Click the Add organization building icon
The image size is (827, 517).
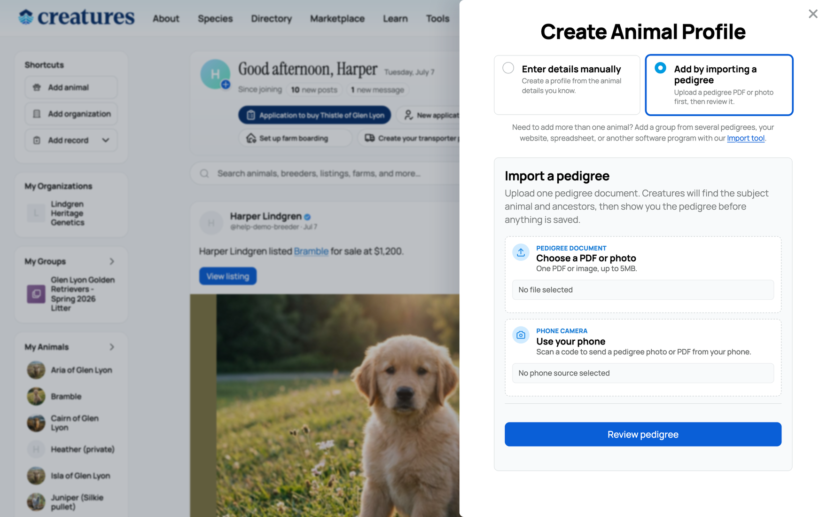click(x=37, y=114)
